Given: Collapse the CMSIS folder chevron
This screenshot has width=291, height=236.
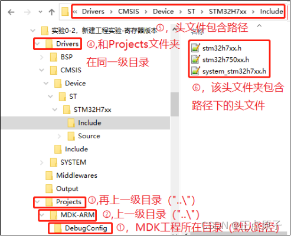Looking at the screenshot, I should [x=41, y=70].
